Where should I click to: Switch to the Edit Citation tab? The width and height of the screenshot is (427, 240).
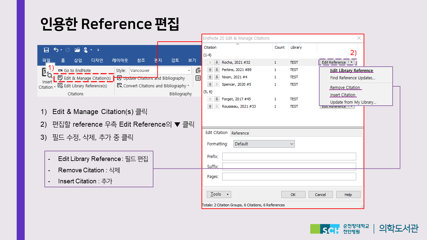pyautogui.click(x=217, y=133)
